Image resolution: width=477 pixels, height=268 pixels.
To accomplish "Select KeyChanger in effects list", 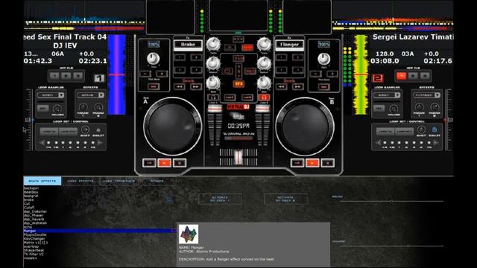I will click(34, 239).
